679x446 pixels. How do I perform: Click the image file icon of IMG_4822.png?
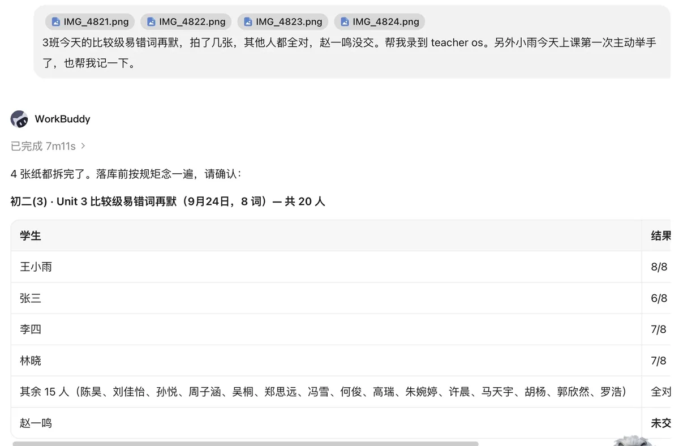click(151, 22)
